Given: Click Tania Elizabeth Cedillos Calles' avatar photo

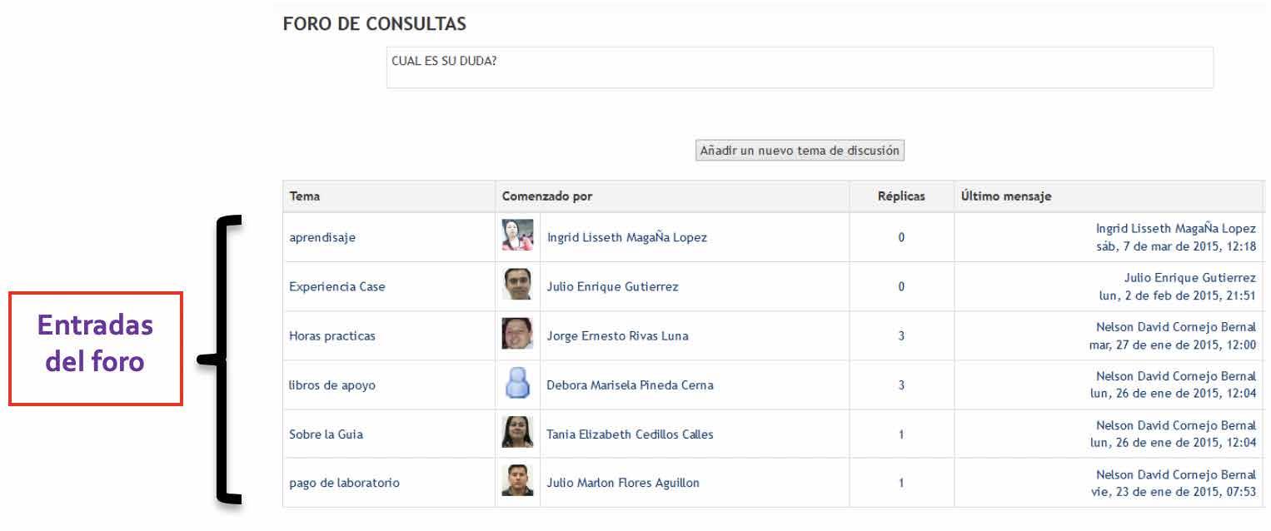Looking at the screenshot, I should coord(517,432).
